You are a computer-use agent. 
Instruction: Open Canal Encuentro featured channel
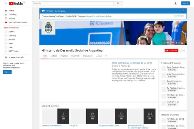[174, 81]
